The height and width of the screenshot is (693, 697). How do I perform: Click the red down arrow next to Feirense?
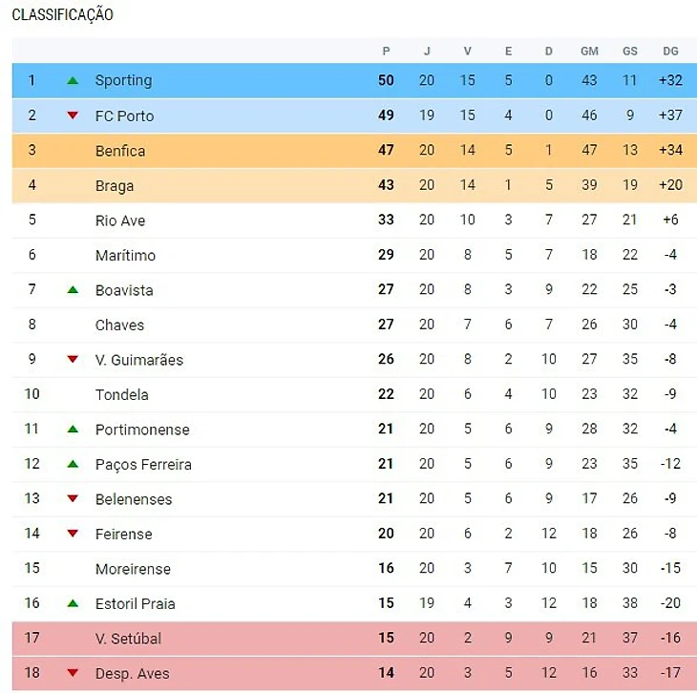pos(73,535)
